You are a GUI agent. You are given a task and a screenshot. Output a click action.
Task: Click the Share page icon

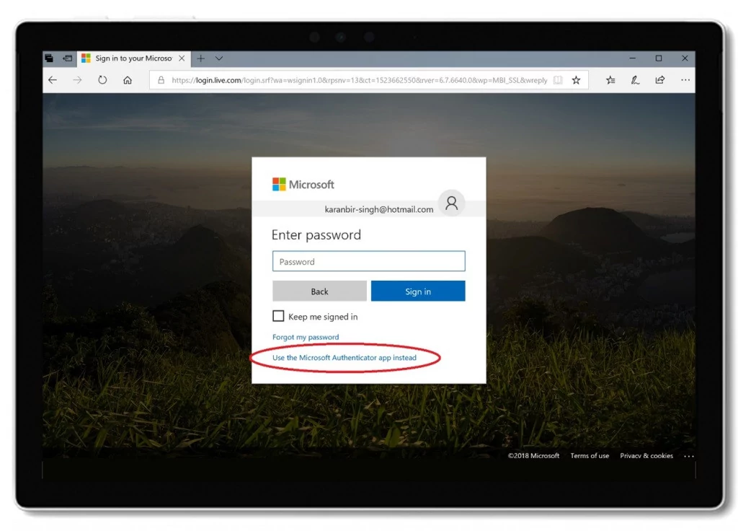tap(660, 80)
